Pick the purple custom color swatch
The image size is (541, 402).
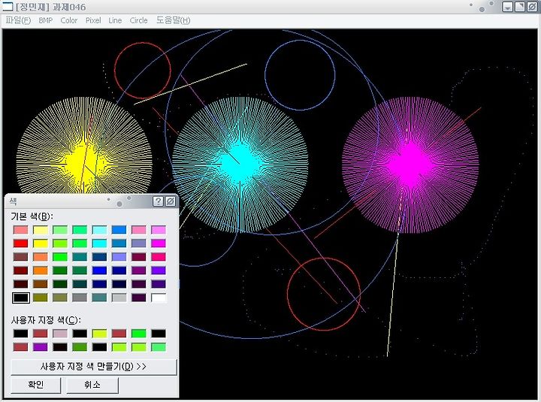click(41, 347)
